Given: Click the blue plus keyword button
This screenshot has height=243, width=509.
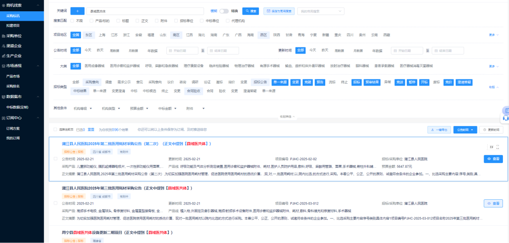Looking at the screenshot, I should coord(77,11).
